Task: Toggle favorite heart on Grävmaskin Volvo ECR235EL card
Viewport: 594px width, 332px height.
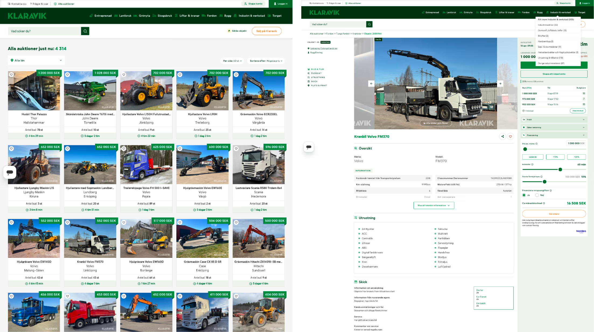Action: pyautogui.click(x=236, y=75)
